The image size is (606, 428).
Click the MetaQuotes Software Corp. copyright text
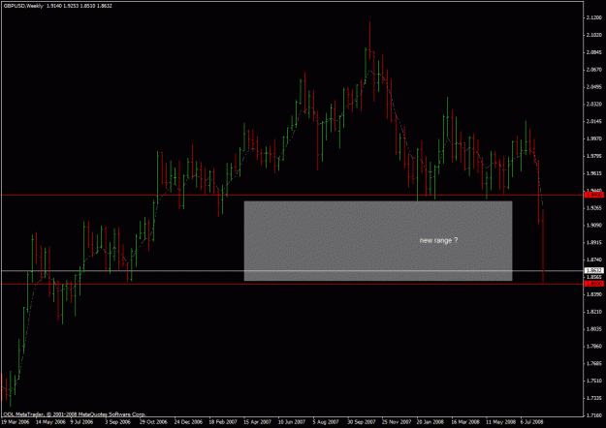pos(74,414)
